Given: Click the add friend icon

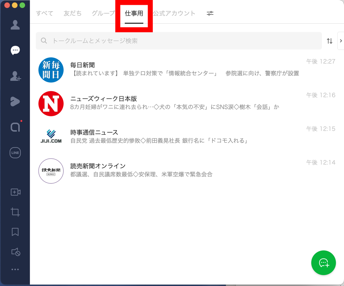Looking at the screenshot, I should [x=15, y=76].
